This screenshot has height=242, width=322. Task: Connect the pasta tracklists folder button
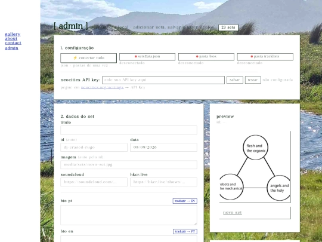(265, 57)
